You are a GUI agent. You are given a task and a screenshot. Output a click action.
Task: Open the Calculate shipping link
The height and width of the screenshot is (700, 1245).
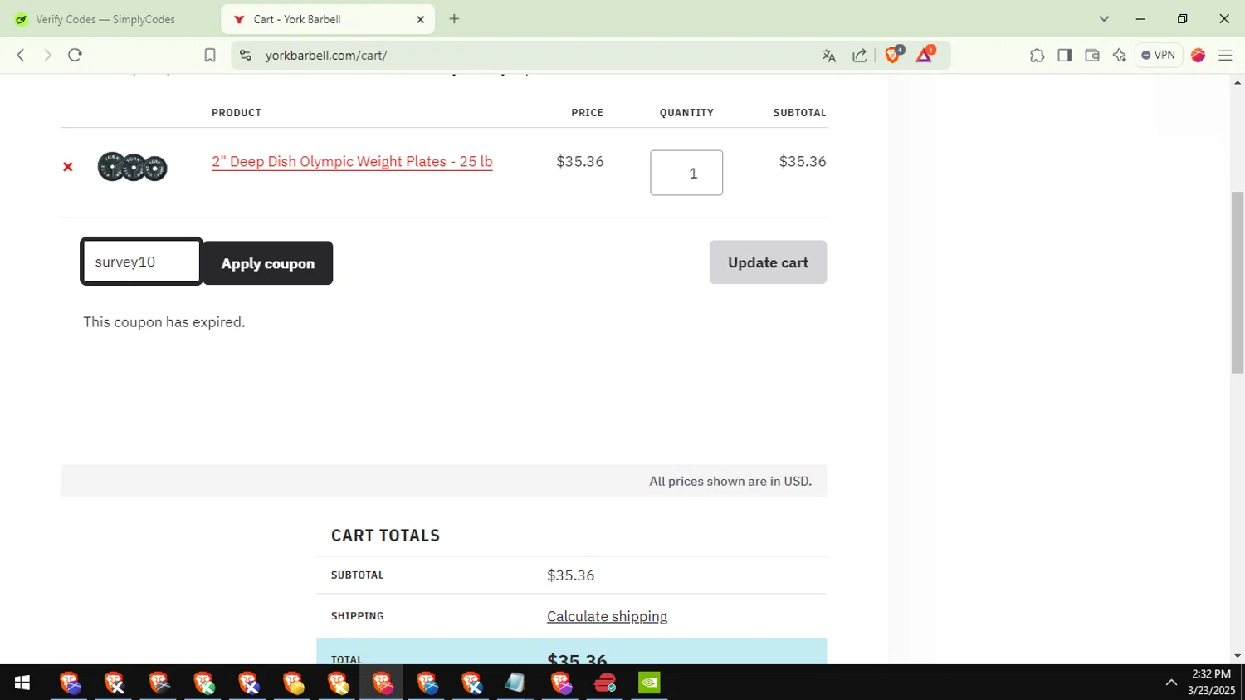[x=607, y=616]
